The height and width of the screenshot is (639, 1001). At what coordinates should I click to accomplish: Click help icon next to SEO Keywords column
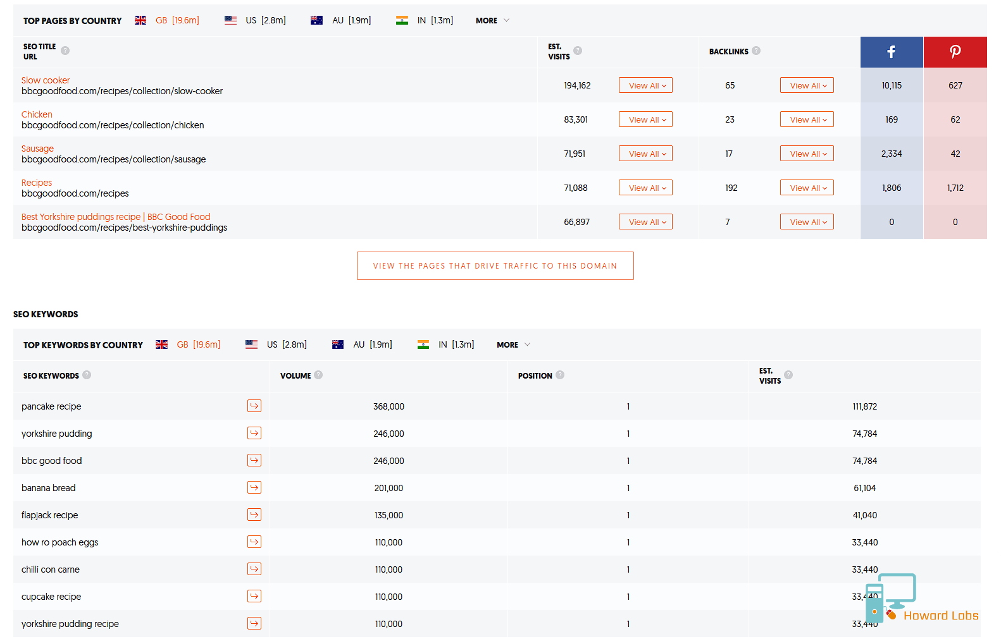coord(87,375)
